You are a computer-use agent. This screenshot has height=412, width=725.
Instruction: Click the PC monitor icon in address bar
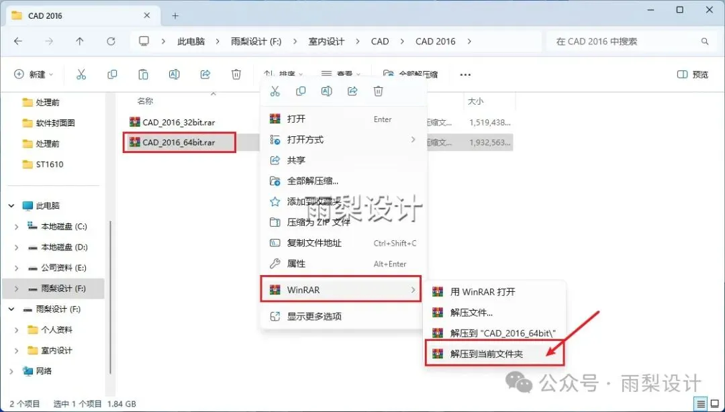(144, 41)
